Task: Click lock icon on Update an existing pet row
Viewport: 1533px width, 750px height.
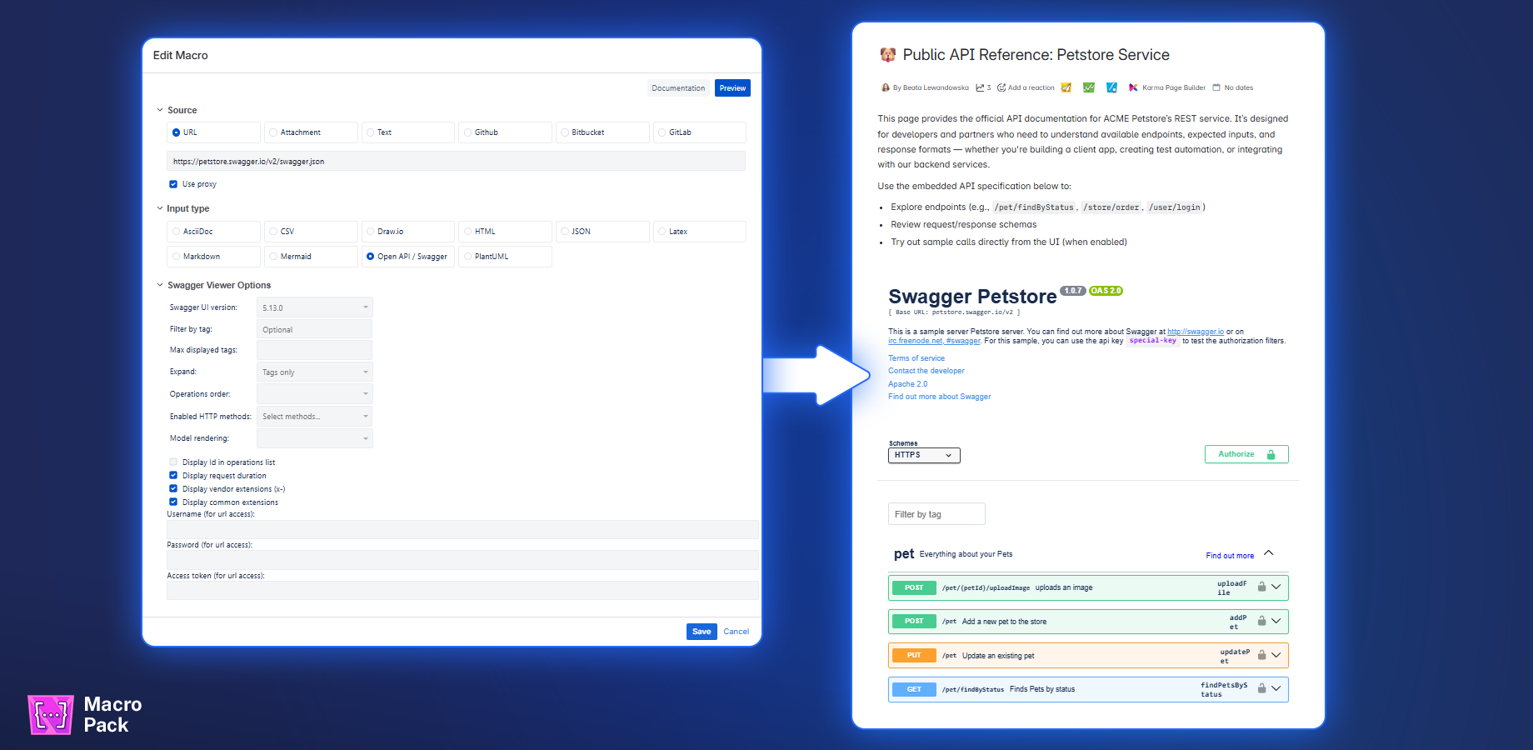Action: 1261,655
